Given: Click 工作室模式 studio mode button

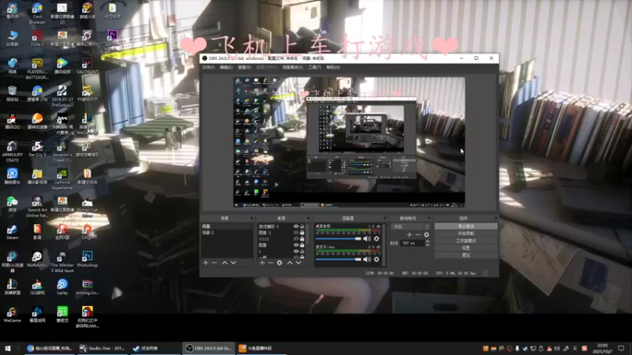Looking at the screenshot, I should point(466,241).
